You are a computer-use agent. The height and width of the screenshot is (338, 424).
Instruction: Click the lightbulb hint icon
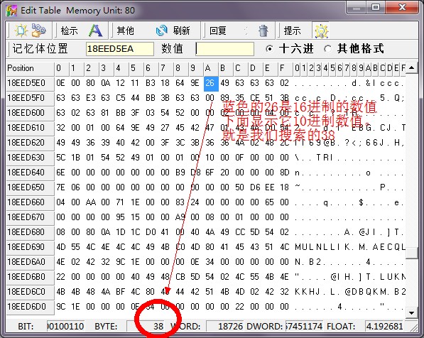point(321,31)
